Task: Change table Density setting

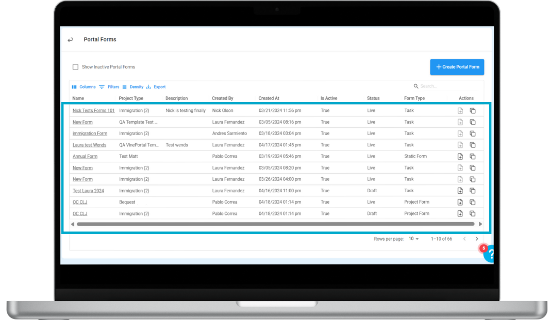Action: tap(133, 87)
